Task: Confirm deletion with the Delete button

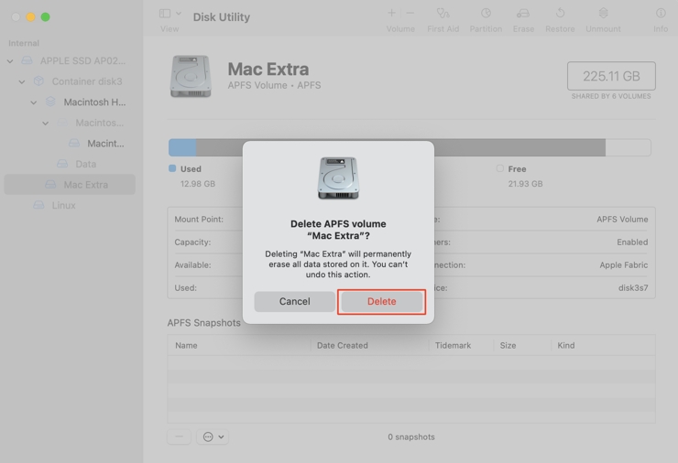Action: click(x=381, y=301)
